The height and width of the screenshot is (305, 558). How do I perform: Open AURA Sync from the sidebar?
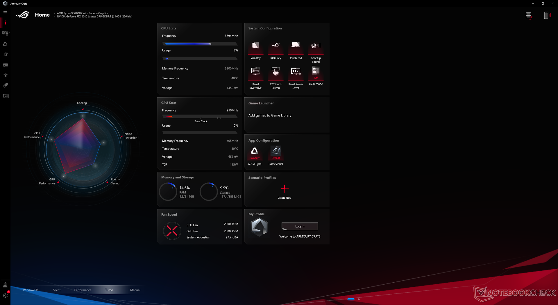(x=5, y=44)
